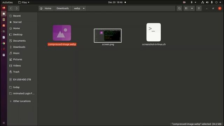Open Starred in the sidebar
224x126 pixels.
(22, 22)
